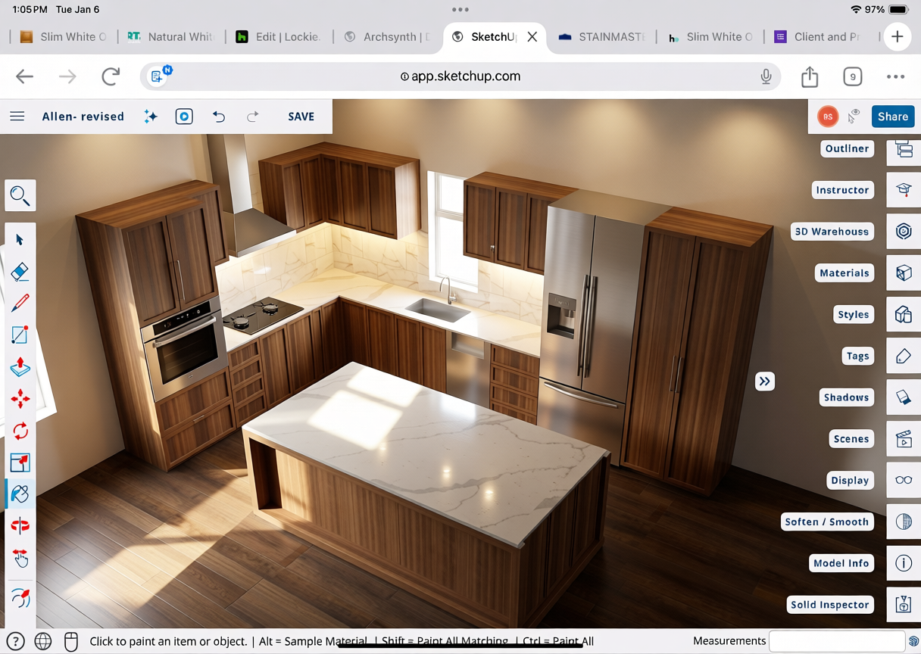The image size is (921, 654).
Task: Pick the Rotate tool
Action: 20,431
